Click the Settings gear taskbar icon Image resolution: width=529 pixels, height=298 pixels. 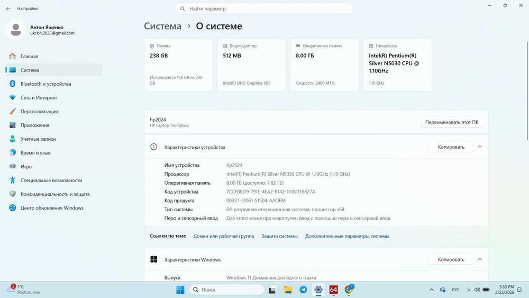(318, 290)
